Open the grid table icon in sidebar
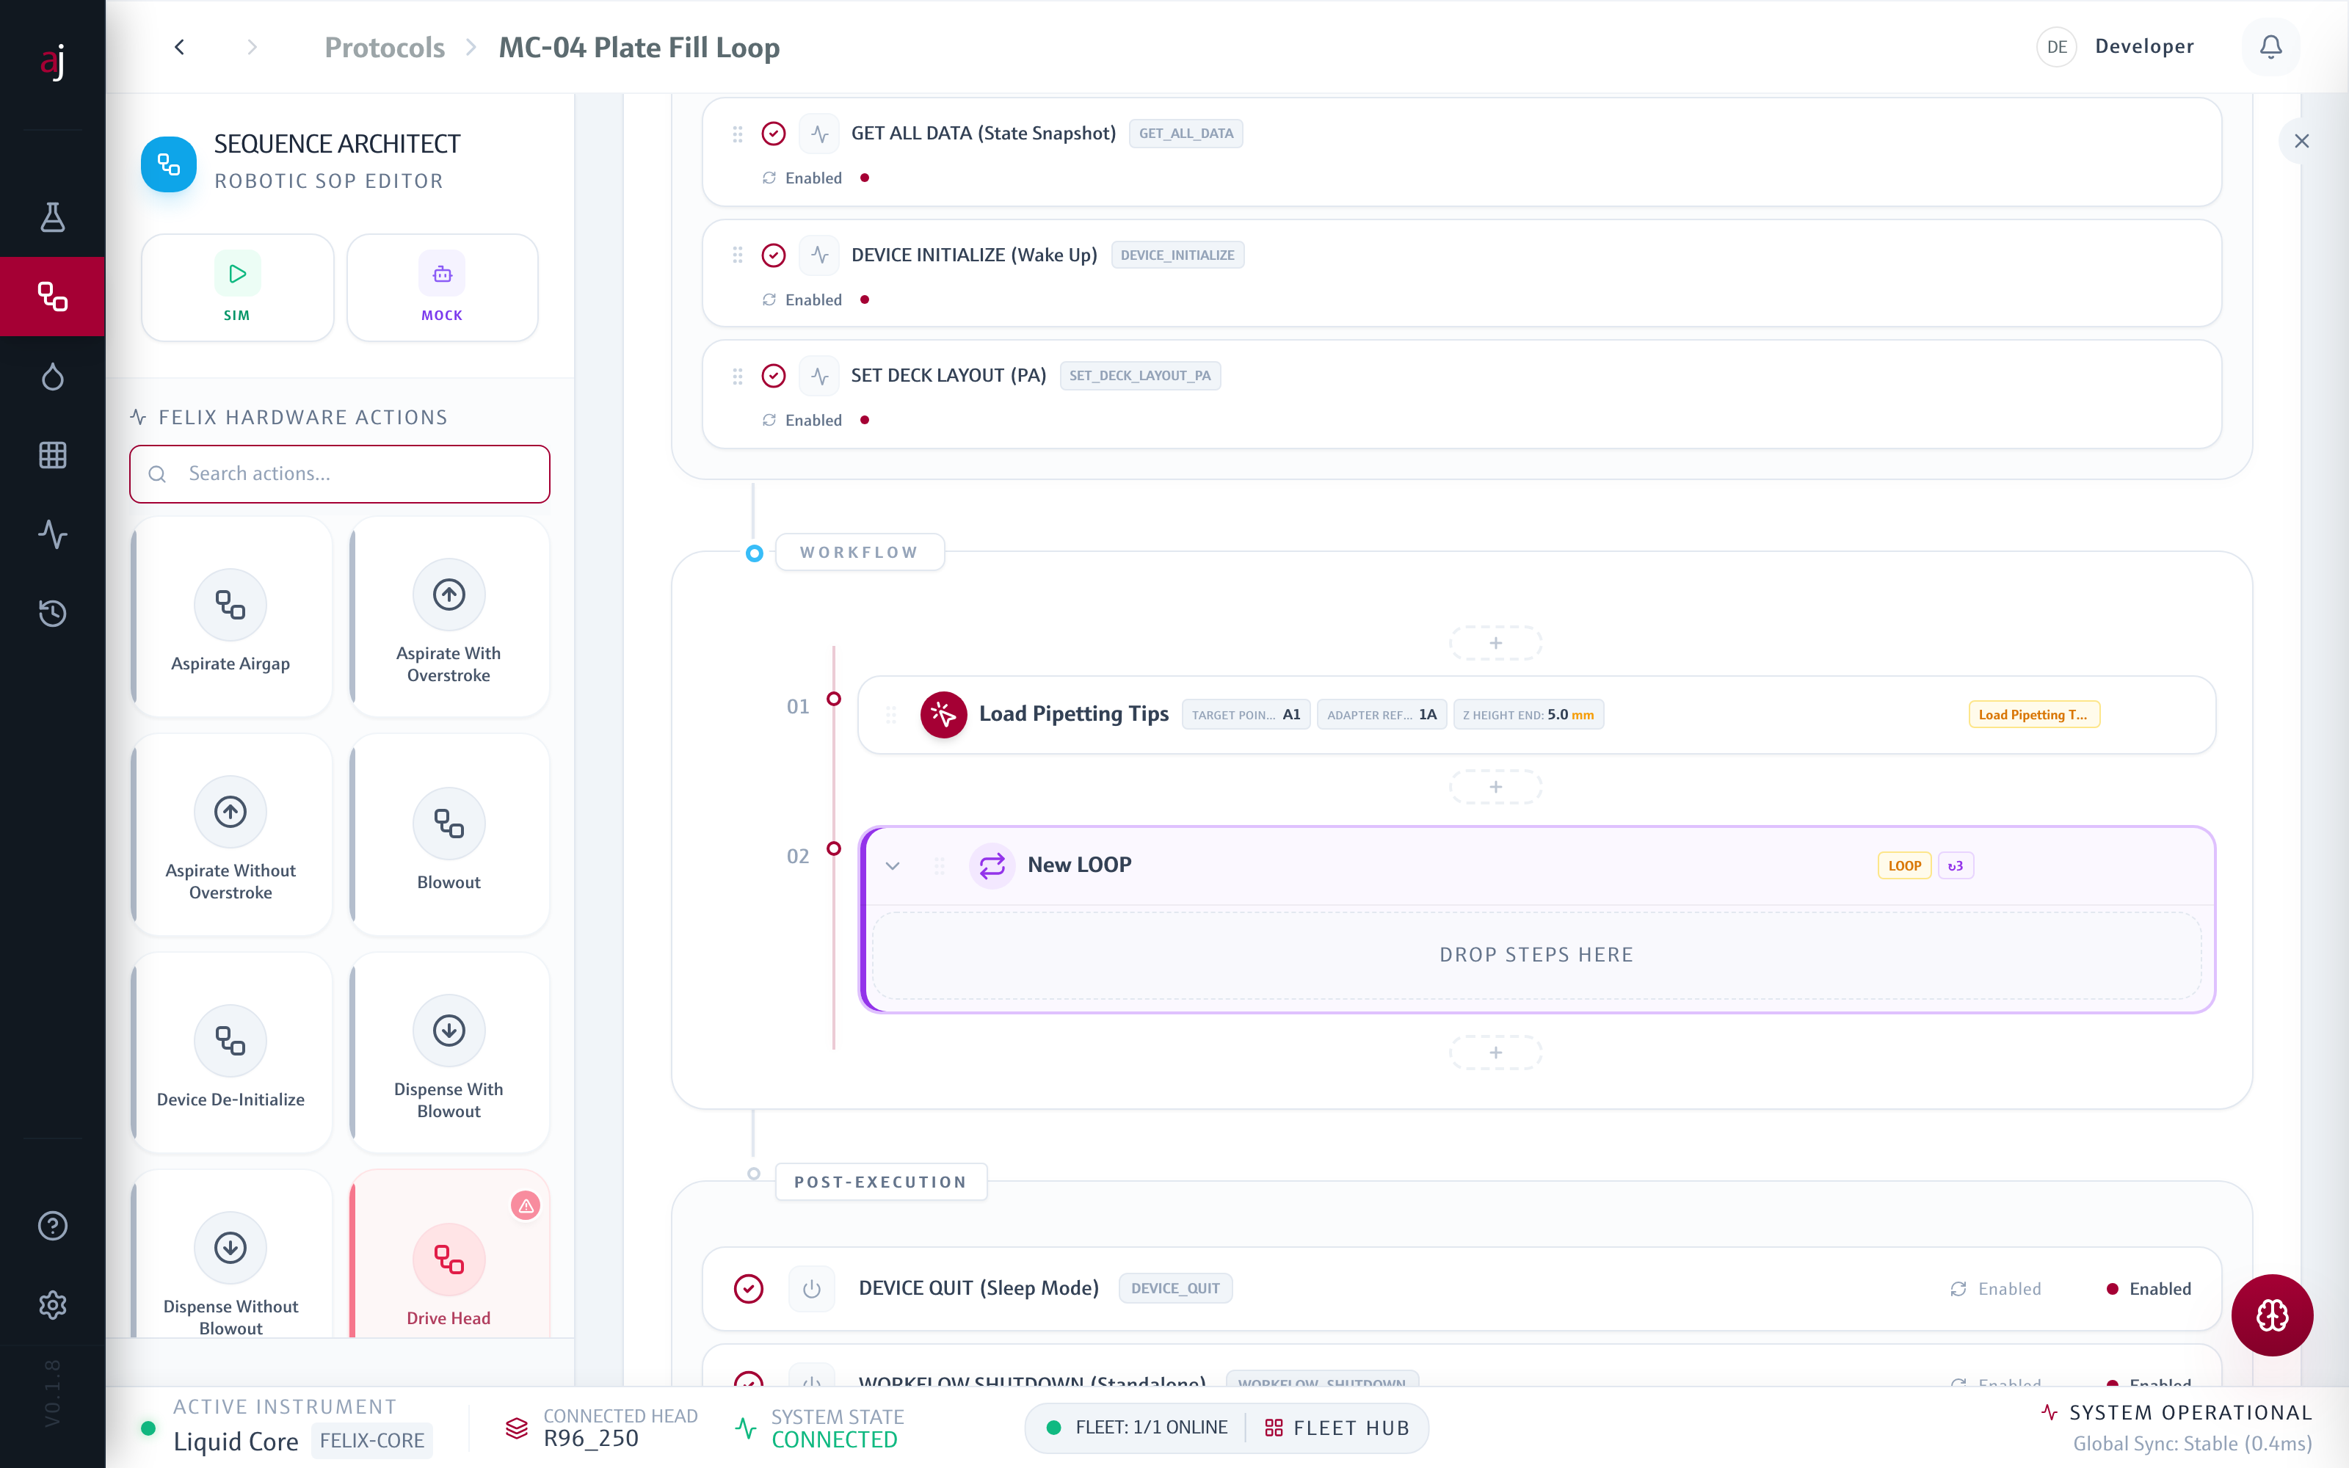Image resolution: width=2349 pixels, height=1468 pixels. pyautogui.click(x=52, y=454)
